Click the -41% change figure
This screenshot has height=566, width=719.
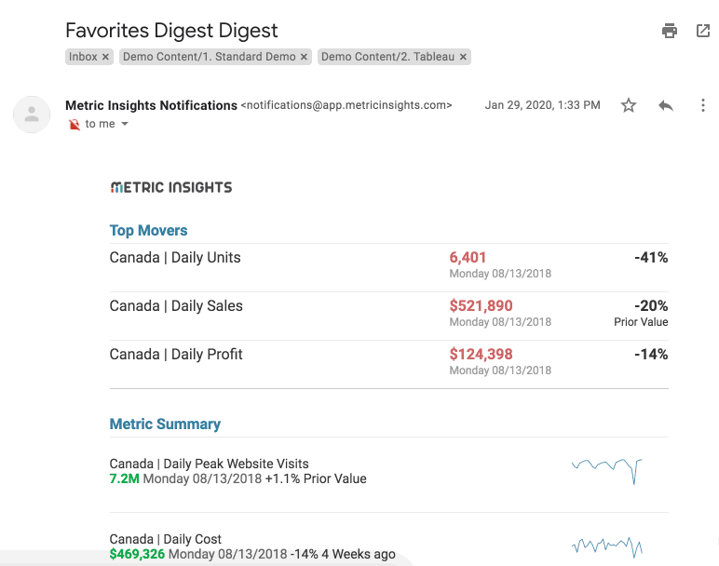click(x=651, y=258)
